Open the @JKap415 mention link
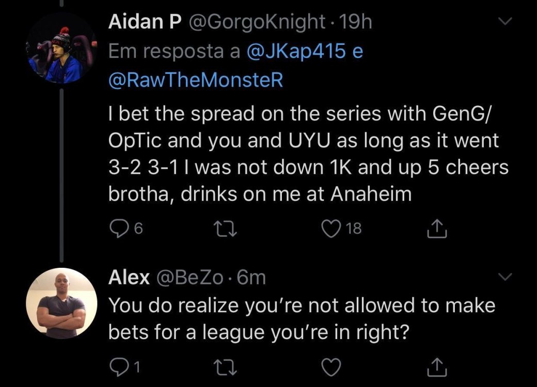 tap(293, 52)
